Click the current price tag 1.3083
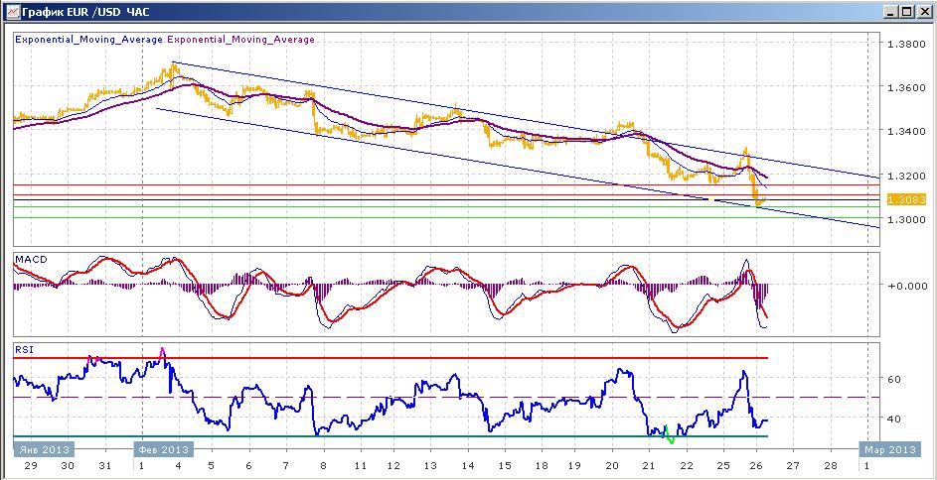The width and height of the screenshot is (937, 480). click(906, 199)
